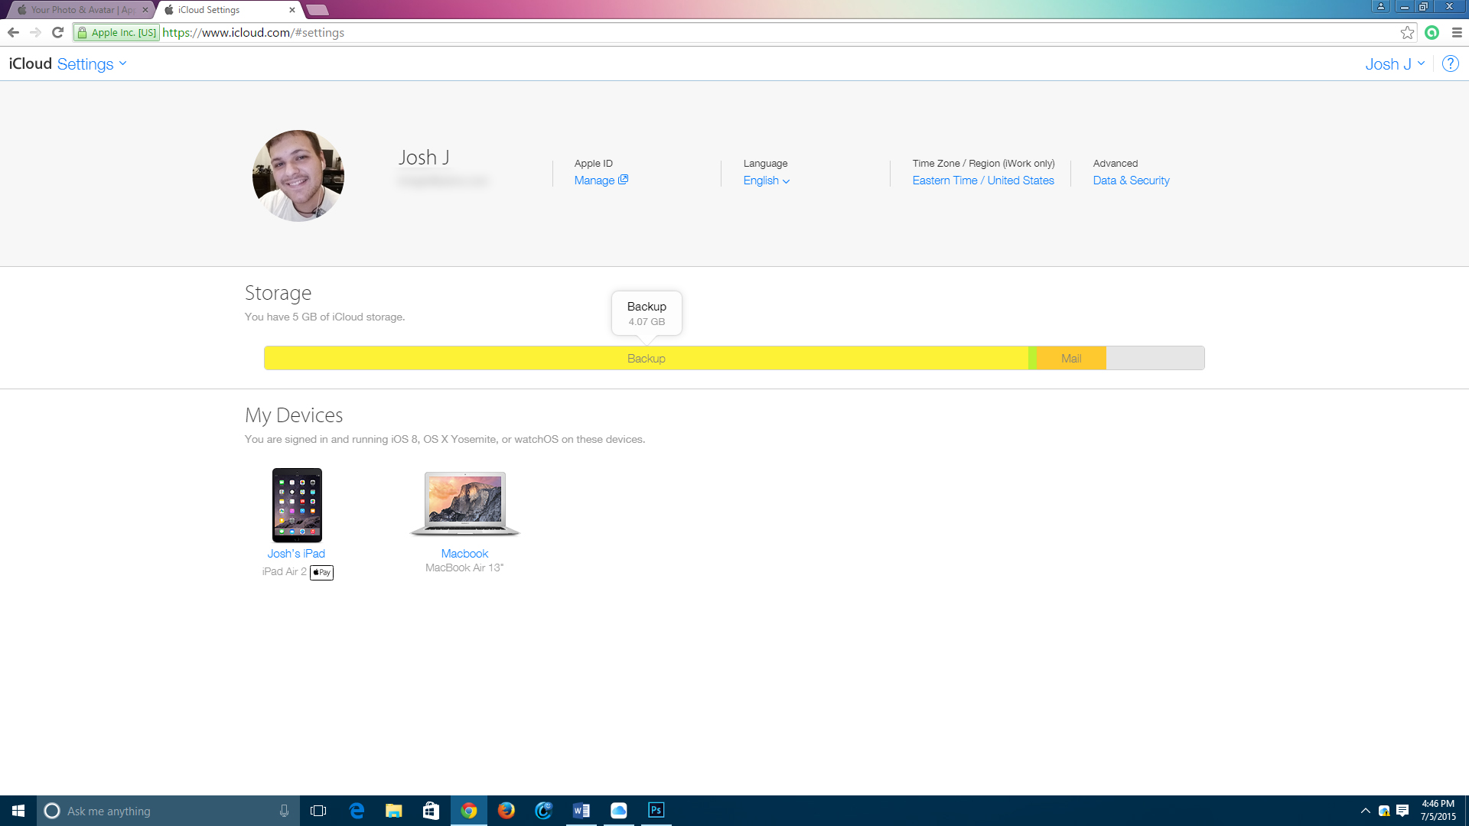Expand the English language dropdown
The height and width of the screenshot is (826, 1469).
click(767, 180)
